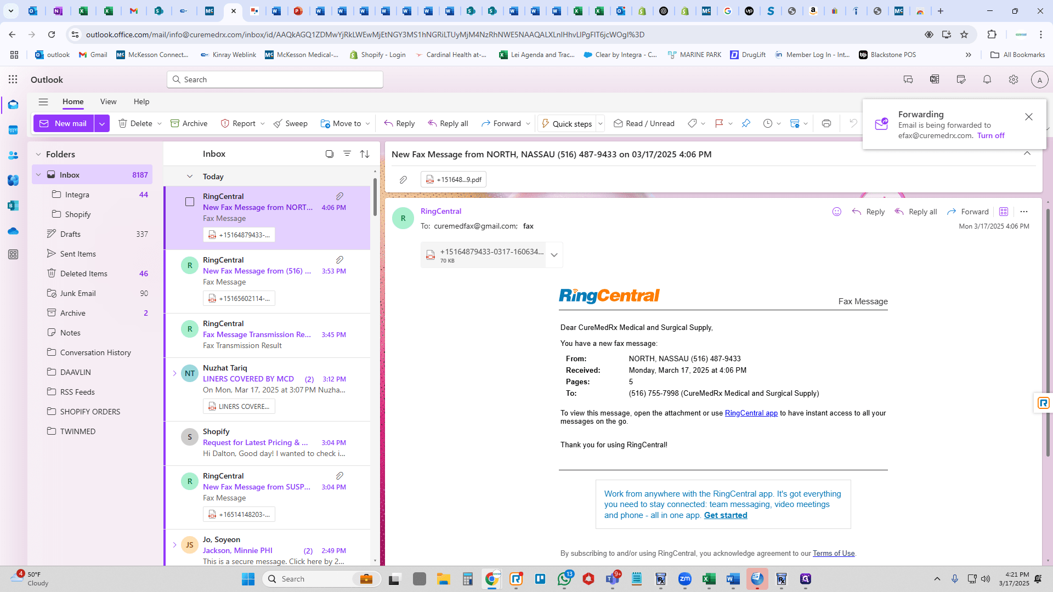The height and width of the screenshot is (592, 1053).
Task: Click the New mail button
Action: tap(64, 123)
